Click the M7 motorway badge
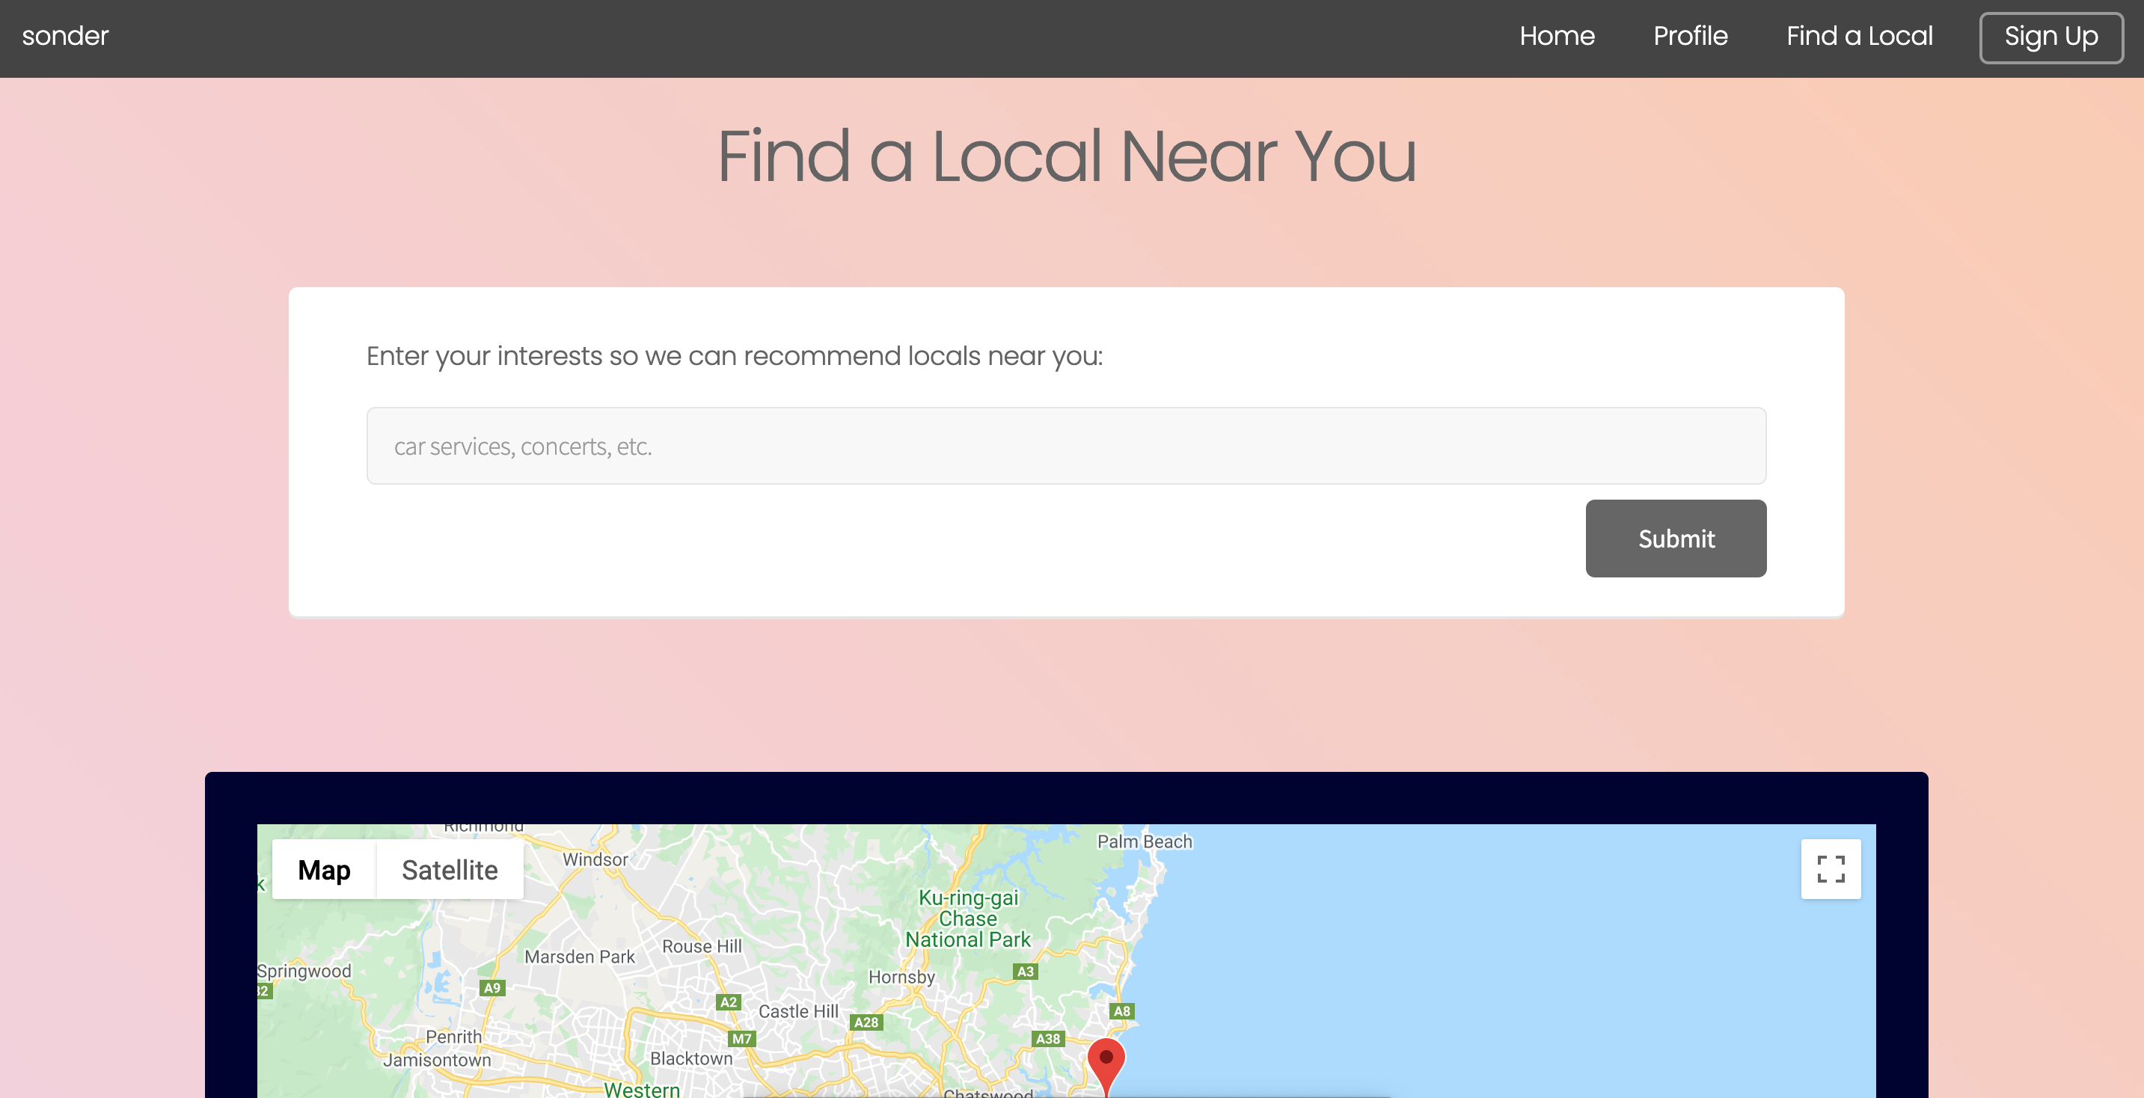Viewport: 2144px width, 1098px height. (741, 1039)
